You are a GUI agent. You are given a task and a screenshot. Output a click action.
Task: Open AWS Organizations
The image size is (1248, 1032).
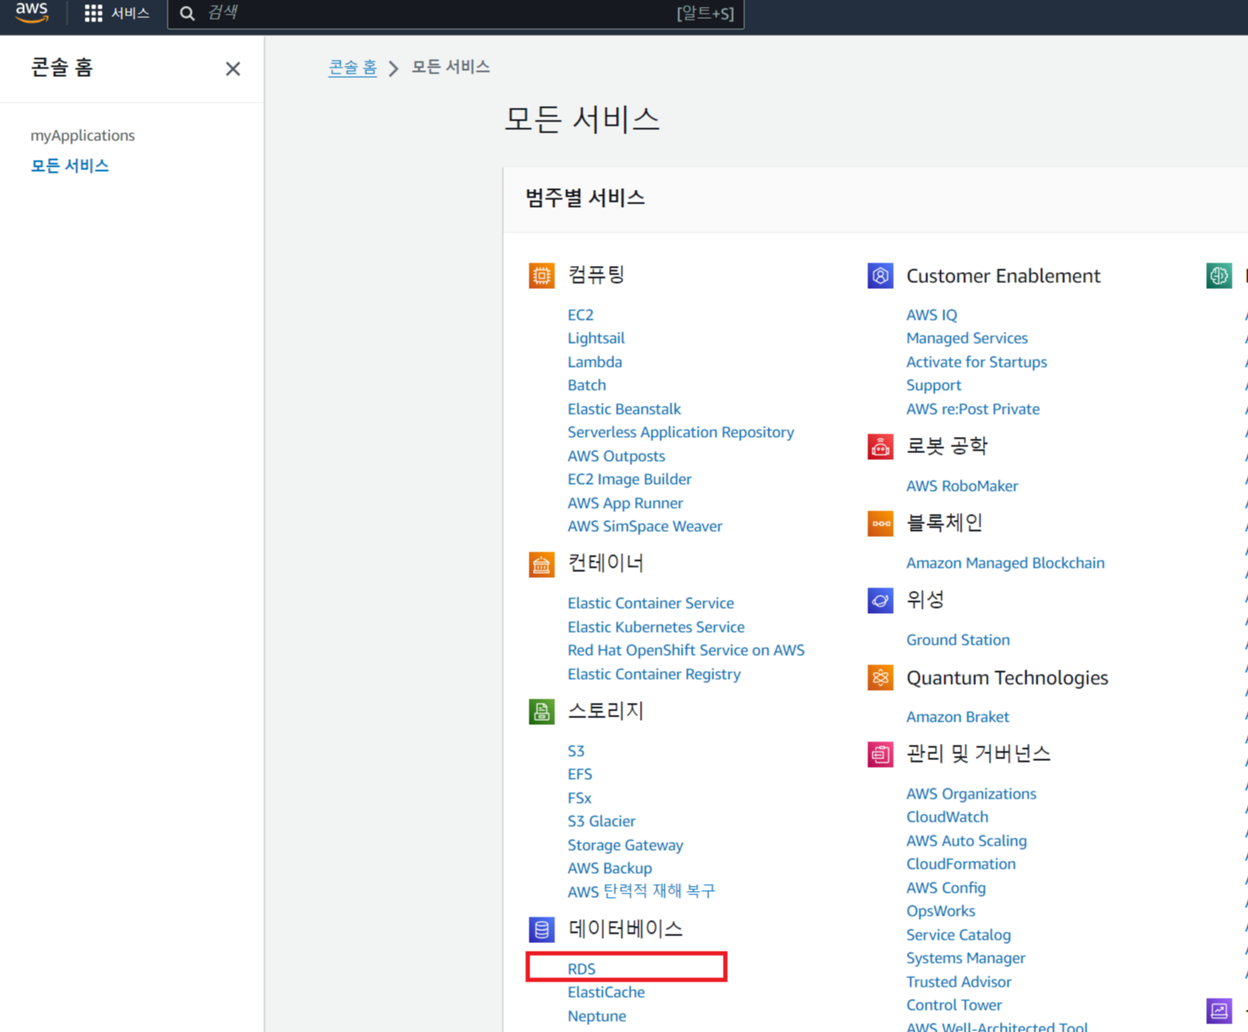click(x=971, y=793)
